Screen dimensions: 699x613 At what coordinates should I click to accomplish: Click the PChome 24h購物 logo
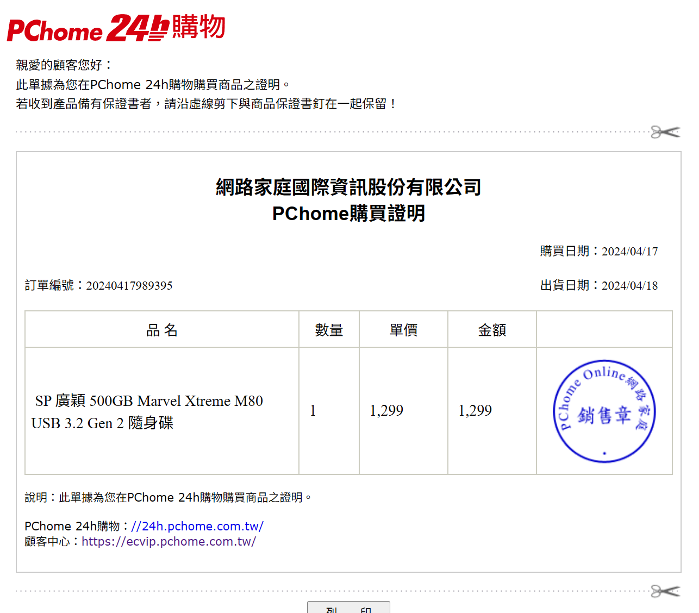(x=116, y=28)
